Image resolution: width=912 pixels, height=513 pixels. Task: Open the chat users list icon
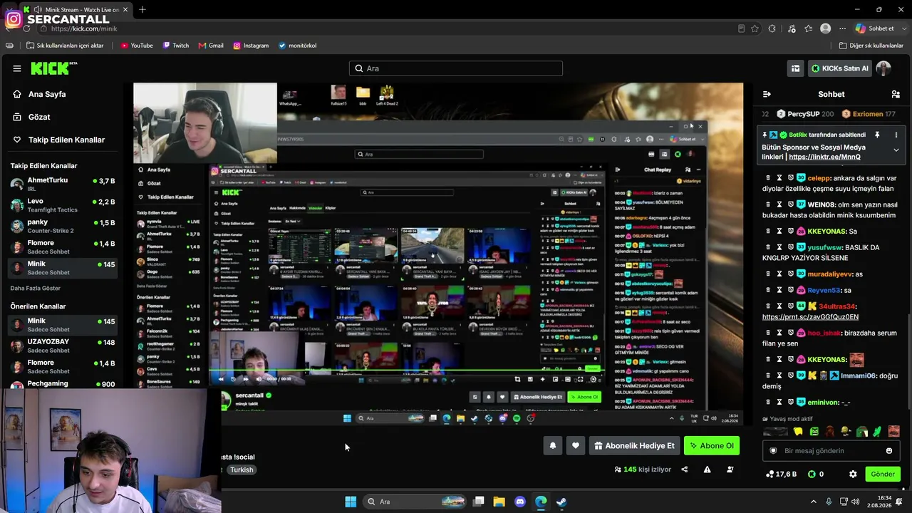(896, 94)
